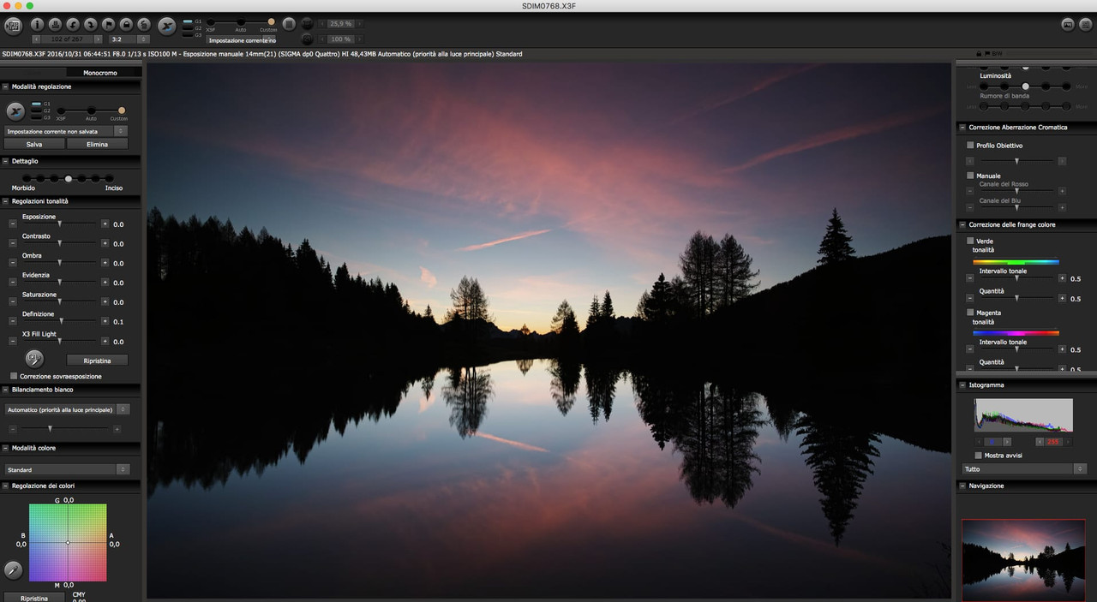Click the Esposizione slider track
1097x602 pixels.
[59, 224]
